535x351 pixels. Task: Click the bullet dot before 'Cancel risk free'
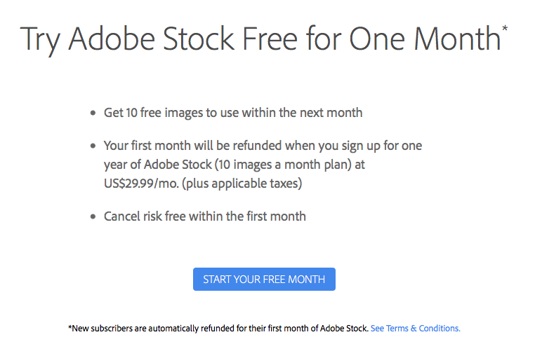point(93,217)
